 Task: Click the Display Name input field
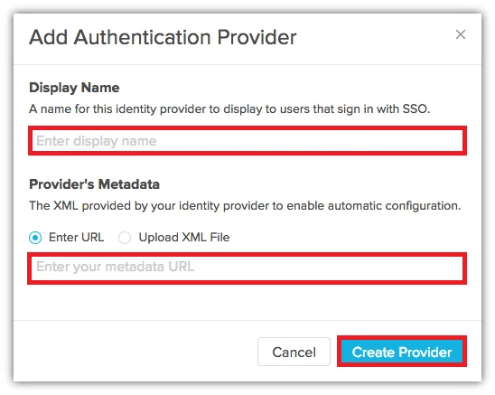coord(247,141)
